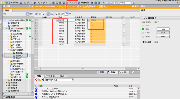
Task: Select 添加新设备 in project tree
Action: pos(15,23)
